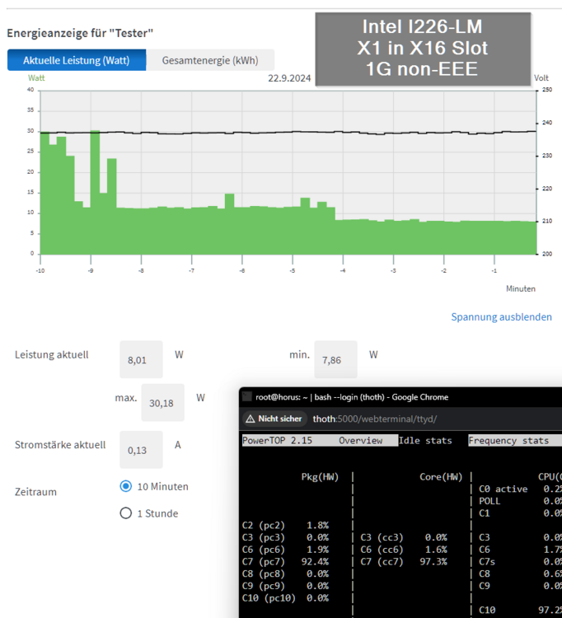
Task: Click the Pkg(HW) column header
Action: (320, 477)
